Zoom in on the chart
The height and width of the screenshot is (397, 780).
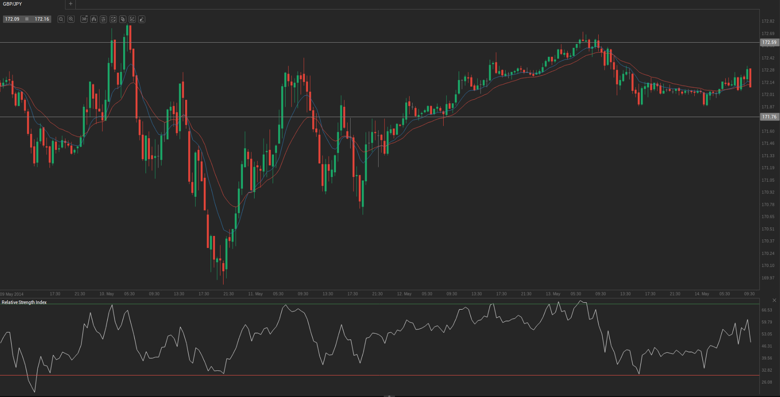click(x=71, y=19)
